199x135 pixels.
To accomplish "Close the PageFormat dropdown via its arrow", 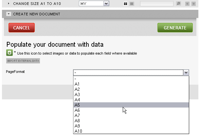I will point(186,73).
